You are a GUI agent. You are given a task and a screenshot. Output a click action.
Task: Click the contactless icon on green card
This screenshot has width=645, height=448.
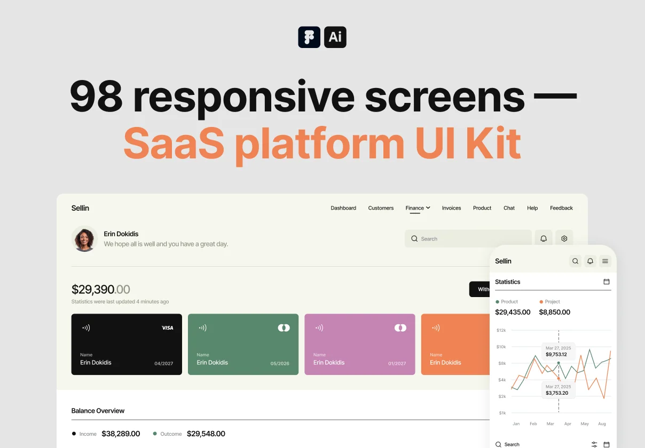pos(202,328)
